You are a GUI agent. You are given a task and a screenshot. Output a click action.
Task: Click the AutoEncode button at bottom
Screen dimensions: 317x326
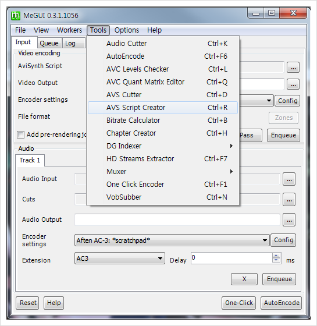pos(282,303)
